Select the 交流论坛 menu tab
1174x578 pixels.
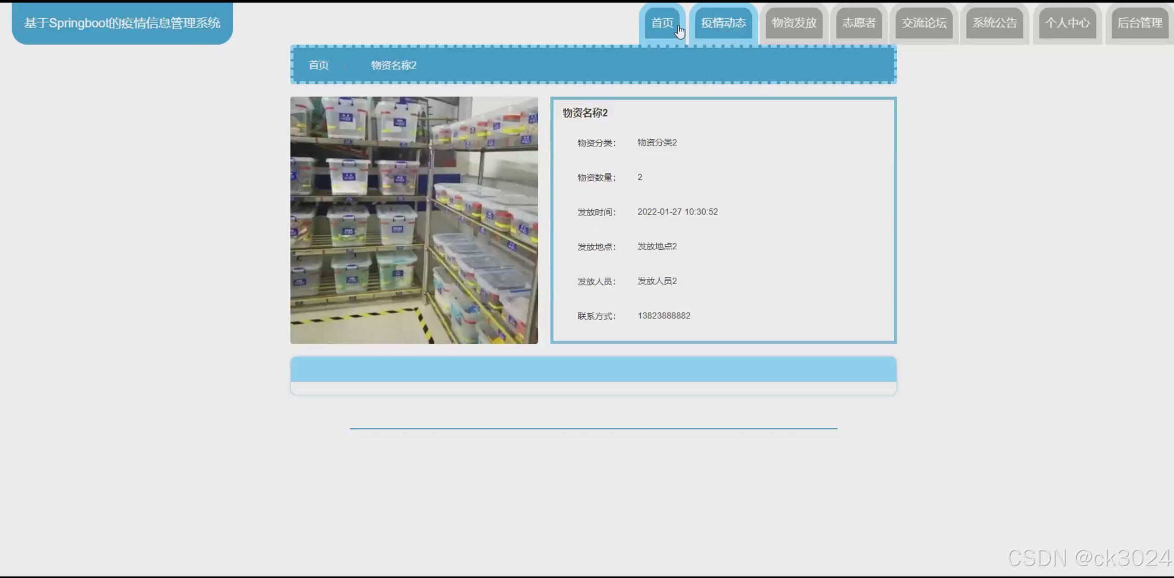click(x=924, y=23)
